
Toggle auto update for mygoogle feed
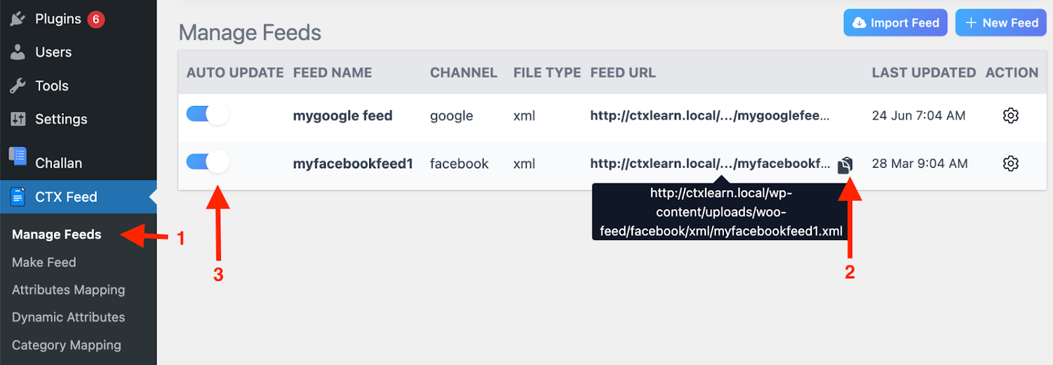tap(208, 114)
